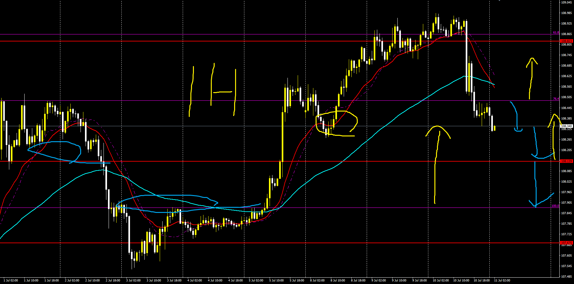The image size is (574, 284).
Task: Click the 8 Jul 10:00 time label
Action: 338,280
